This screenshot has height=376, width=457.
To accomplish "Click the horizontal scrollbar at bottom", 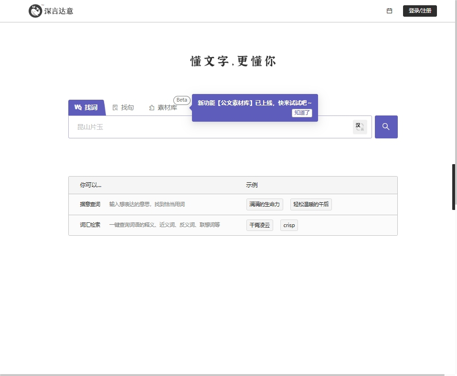I will (x=222, y=375).
